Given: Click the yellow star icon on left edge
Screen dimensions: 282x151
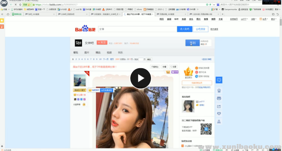Looking at the screenshot, I should coord(2,21).
